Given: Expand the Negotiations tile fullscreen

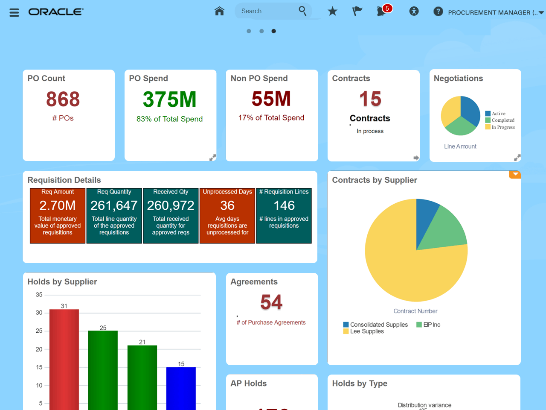Looking at the screenshot, I should pos(517,157).
